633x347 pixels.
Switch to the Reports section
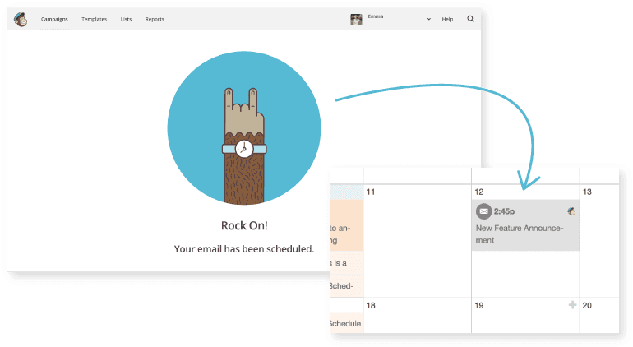155,19
